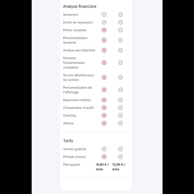Click the red cross icon for Alertes
This screenshot has width=194, height=194.
click(x=104, y=123)
